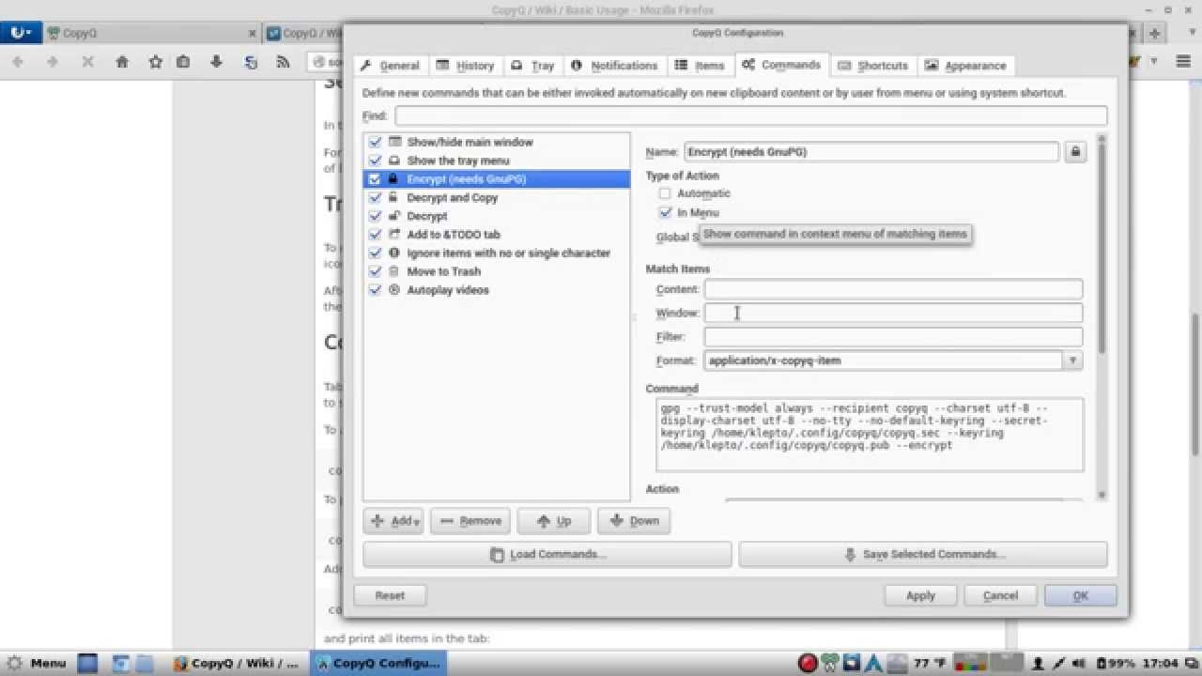Click Load Commands...

pyautogui.click(x=547, y=555)
